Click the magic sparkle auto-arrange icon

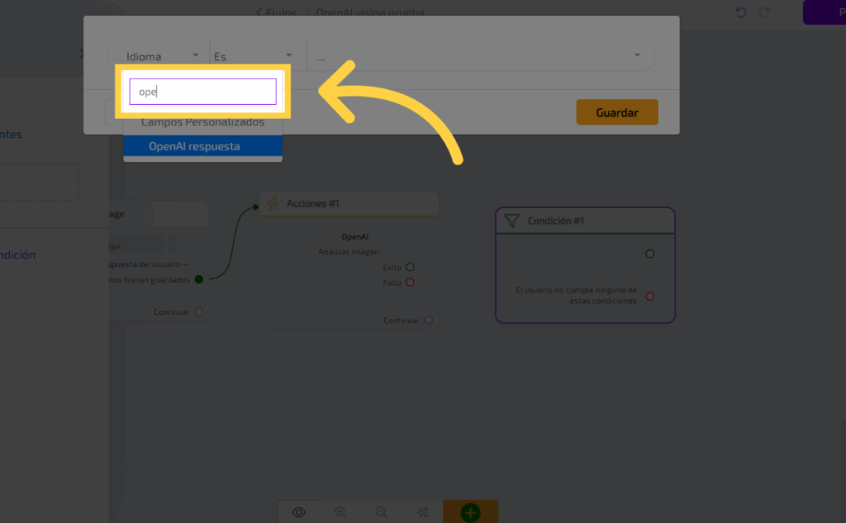click(422, 512)
